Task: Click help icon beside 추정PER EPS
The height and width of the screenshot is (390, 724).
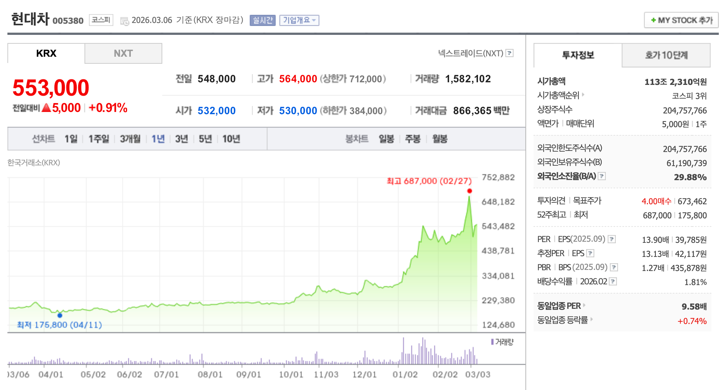Action: 590,253
